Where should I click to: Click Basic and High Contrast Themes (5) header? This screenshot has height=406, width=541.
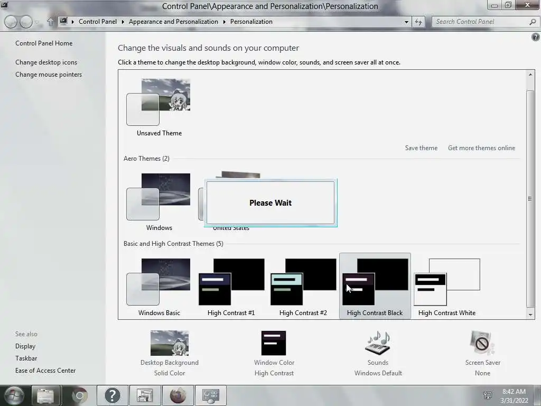tap(173, 243)
